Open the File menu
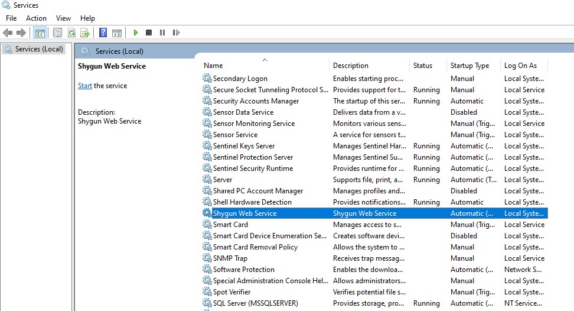 point(11,18)
